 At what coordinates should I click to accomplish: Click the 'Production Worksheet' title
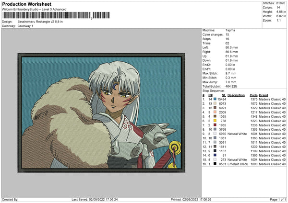tap(26, 4)
